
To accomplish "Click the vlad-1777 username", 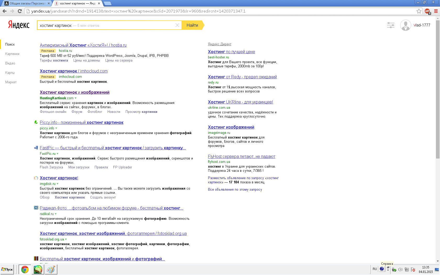I will coord(422,25).
